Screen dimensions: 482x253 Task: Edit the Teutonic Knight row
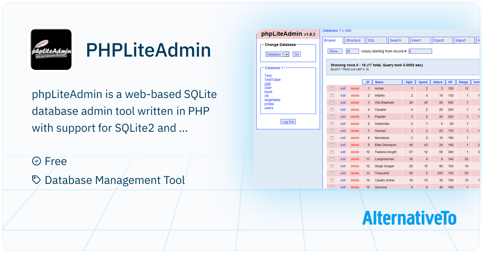click(343, 152)
